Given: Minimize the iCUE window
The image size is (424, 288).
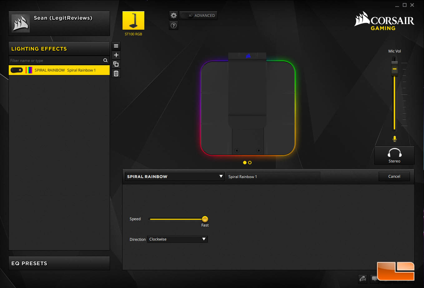Looking at the screenshot, I should (x=397, y=5).
